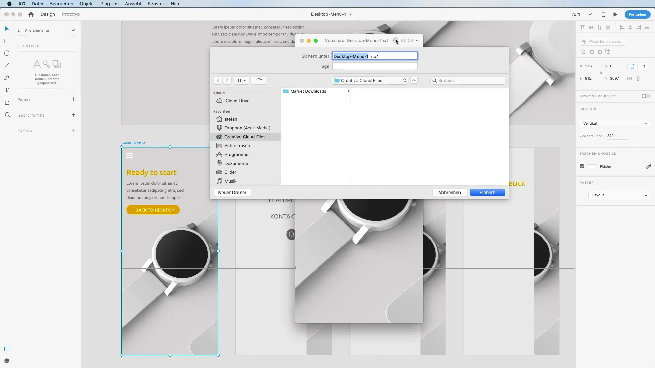Viewport: 655px width, 368px height.
Task: Click the search icon on the artboard
Action: [291, 234]
